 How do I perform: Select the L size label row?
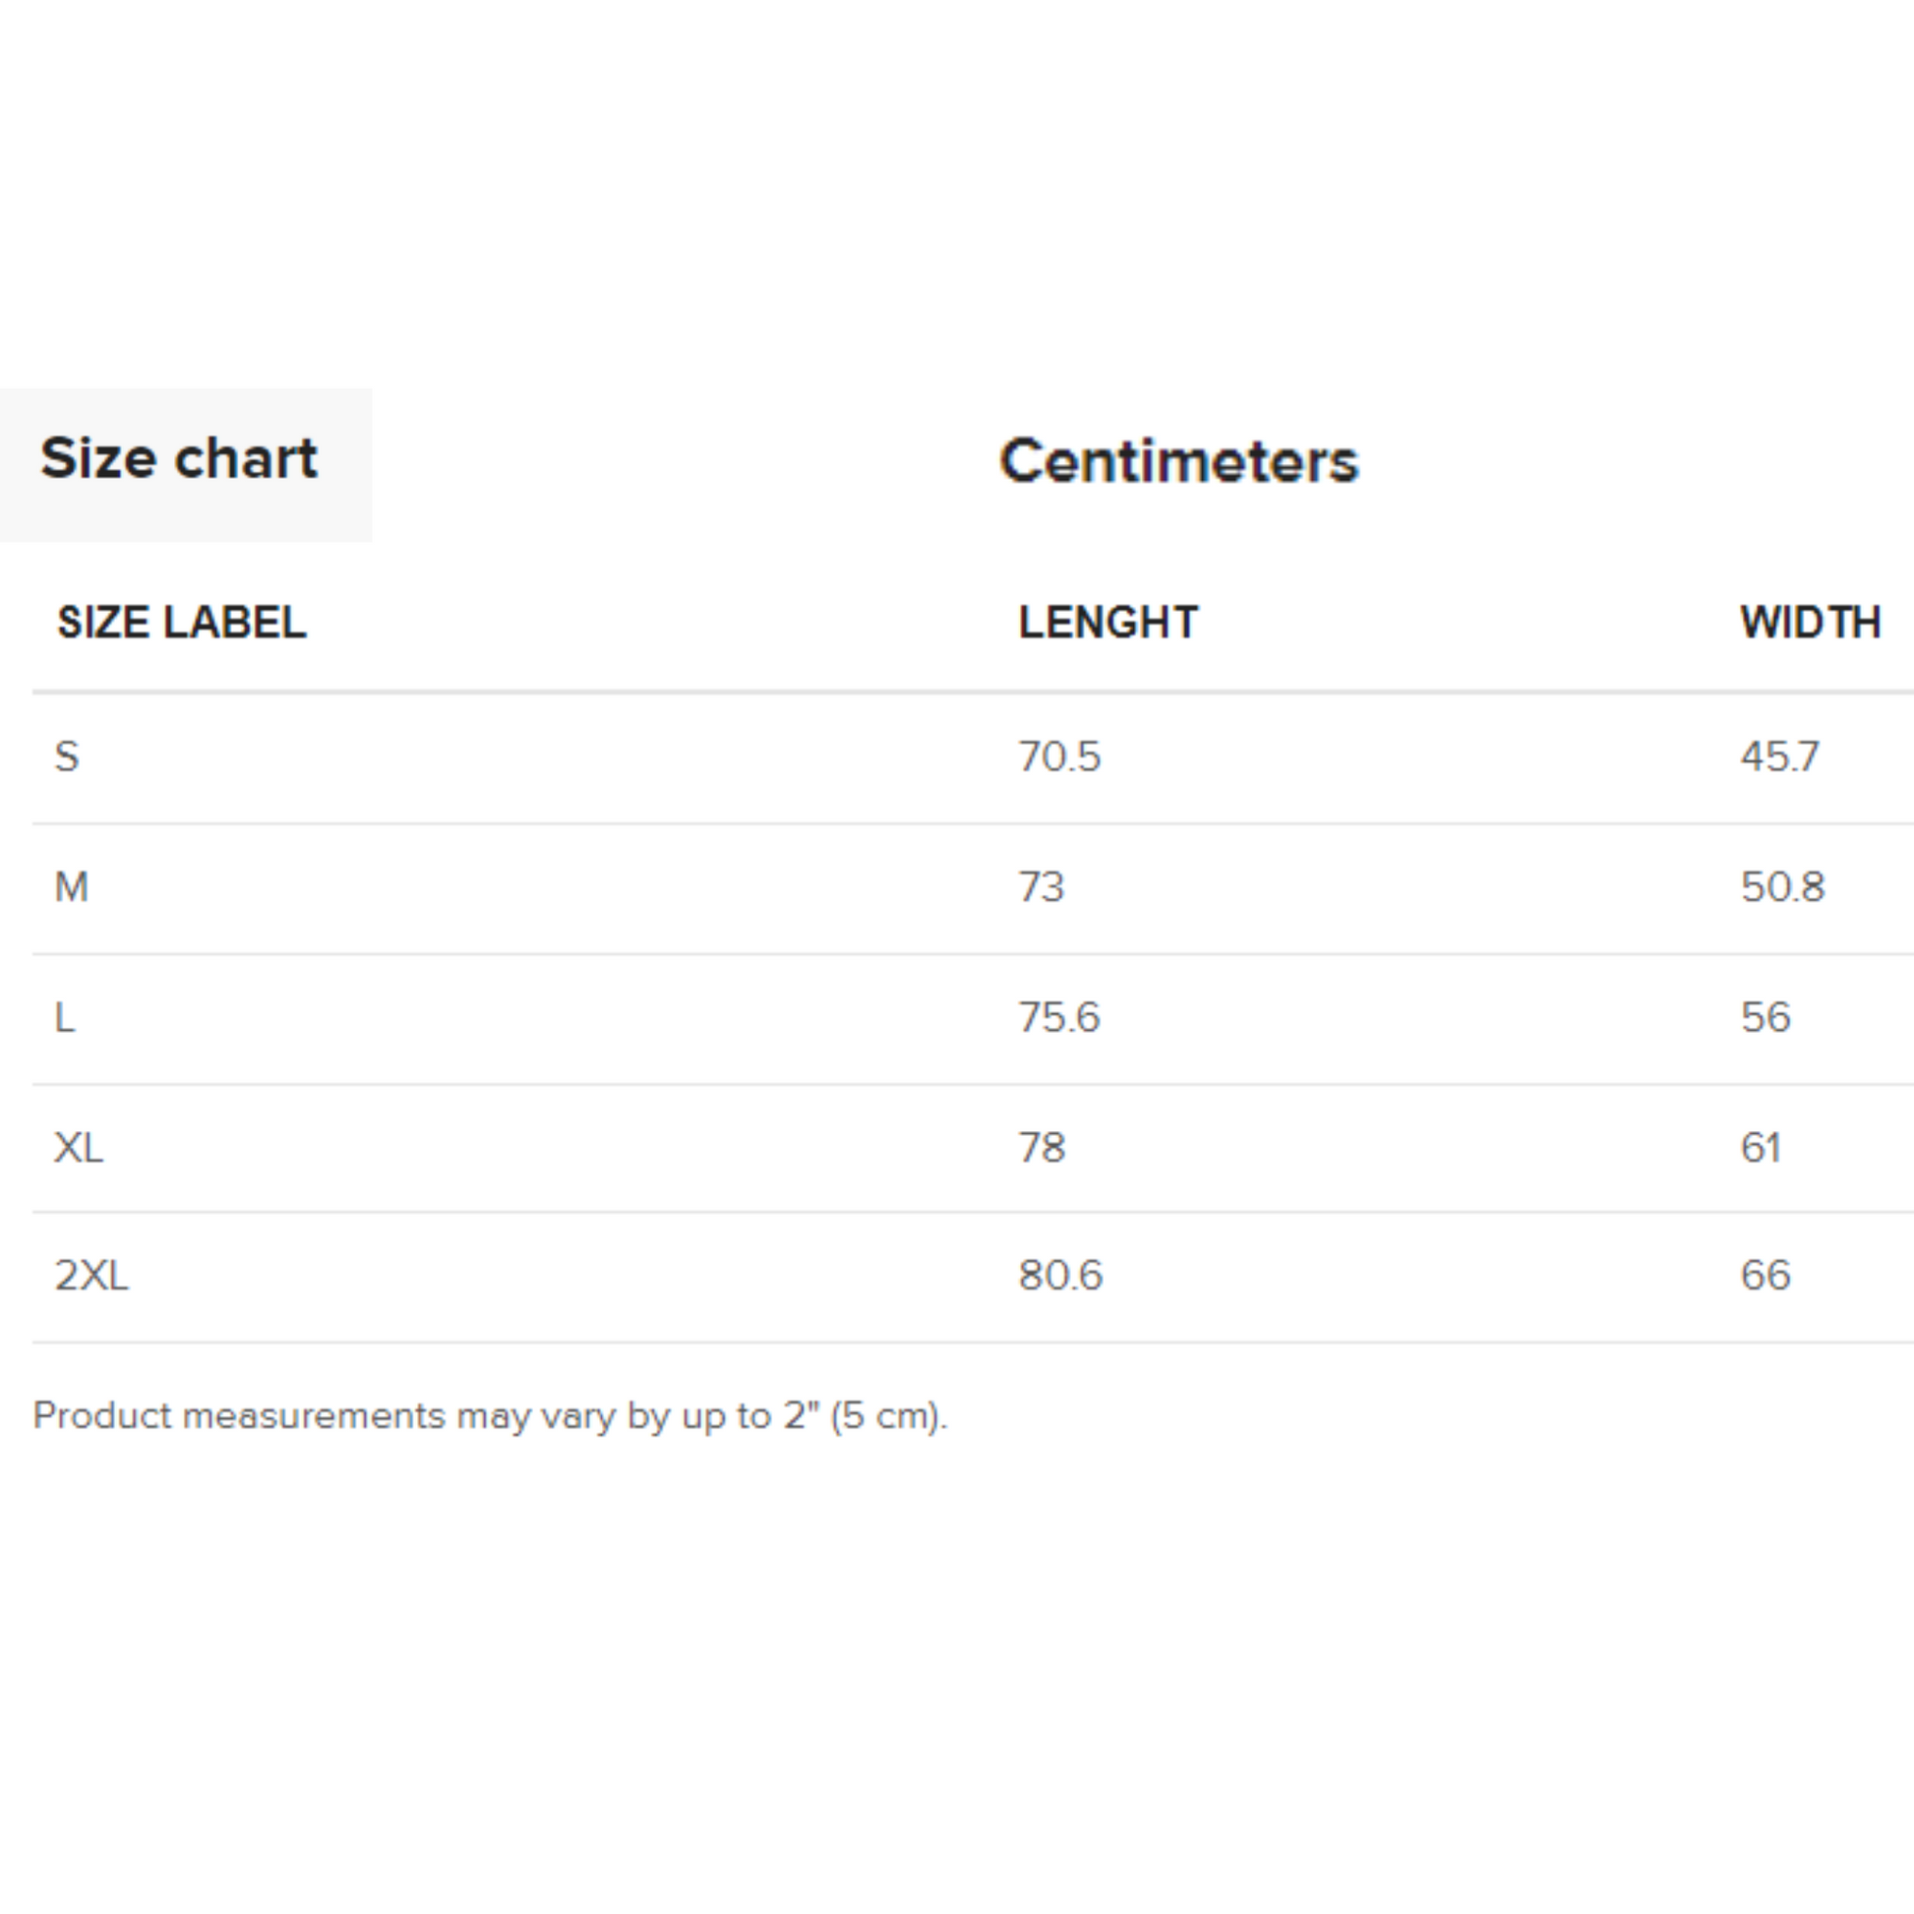click(x=64, y=1017)
